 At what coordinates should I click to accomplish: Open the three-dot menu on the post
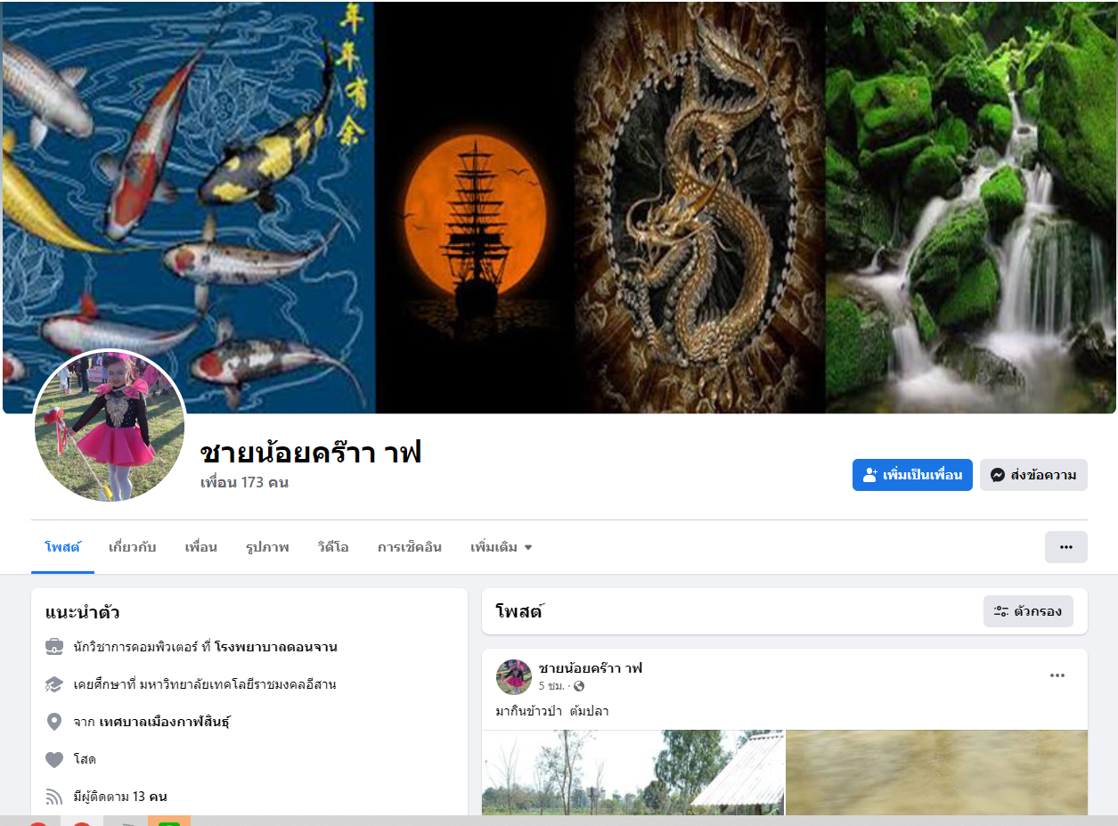coord(1057,675)
